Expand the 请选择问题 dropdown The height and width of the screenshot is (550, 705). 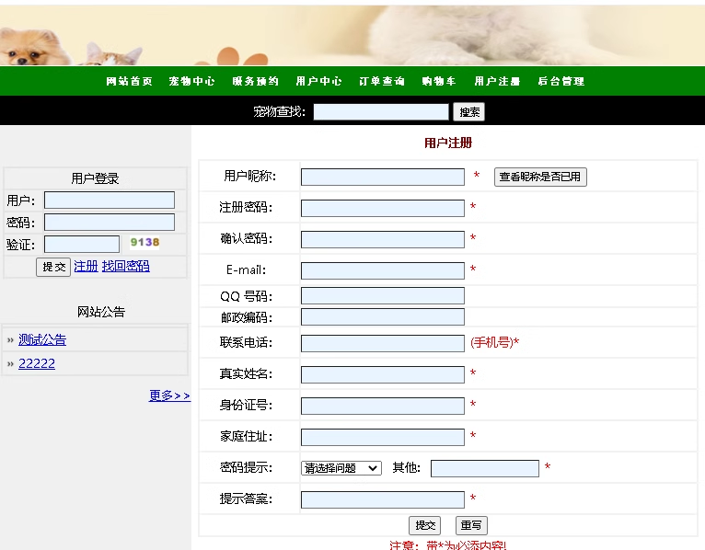(341, 468)
